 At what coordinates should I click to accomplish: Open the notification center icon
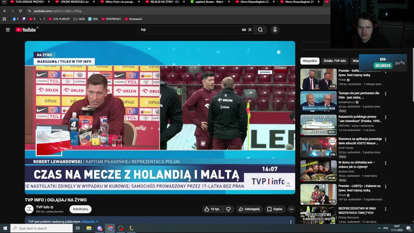point(409,228)
